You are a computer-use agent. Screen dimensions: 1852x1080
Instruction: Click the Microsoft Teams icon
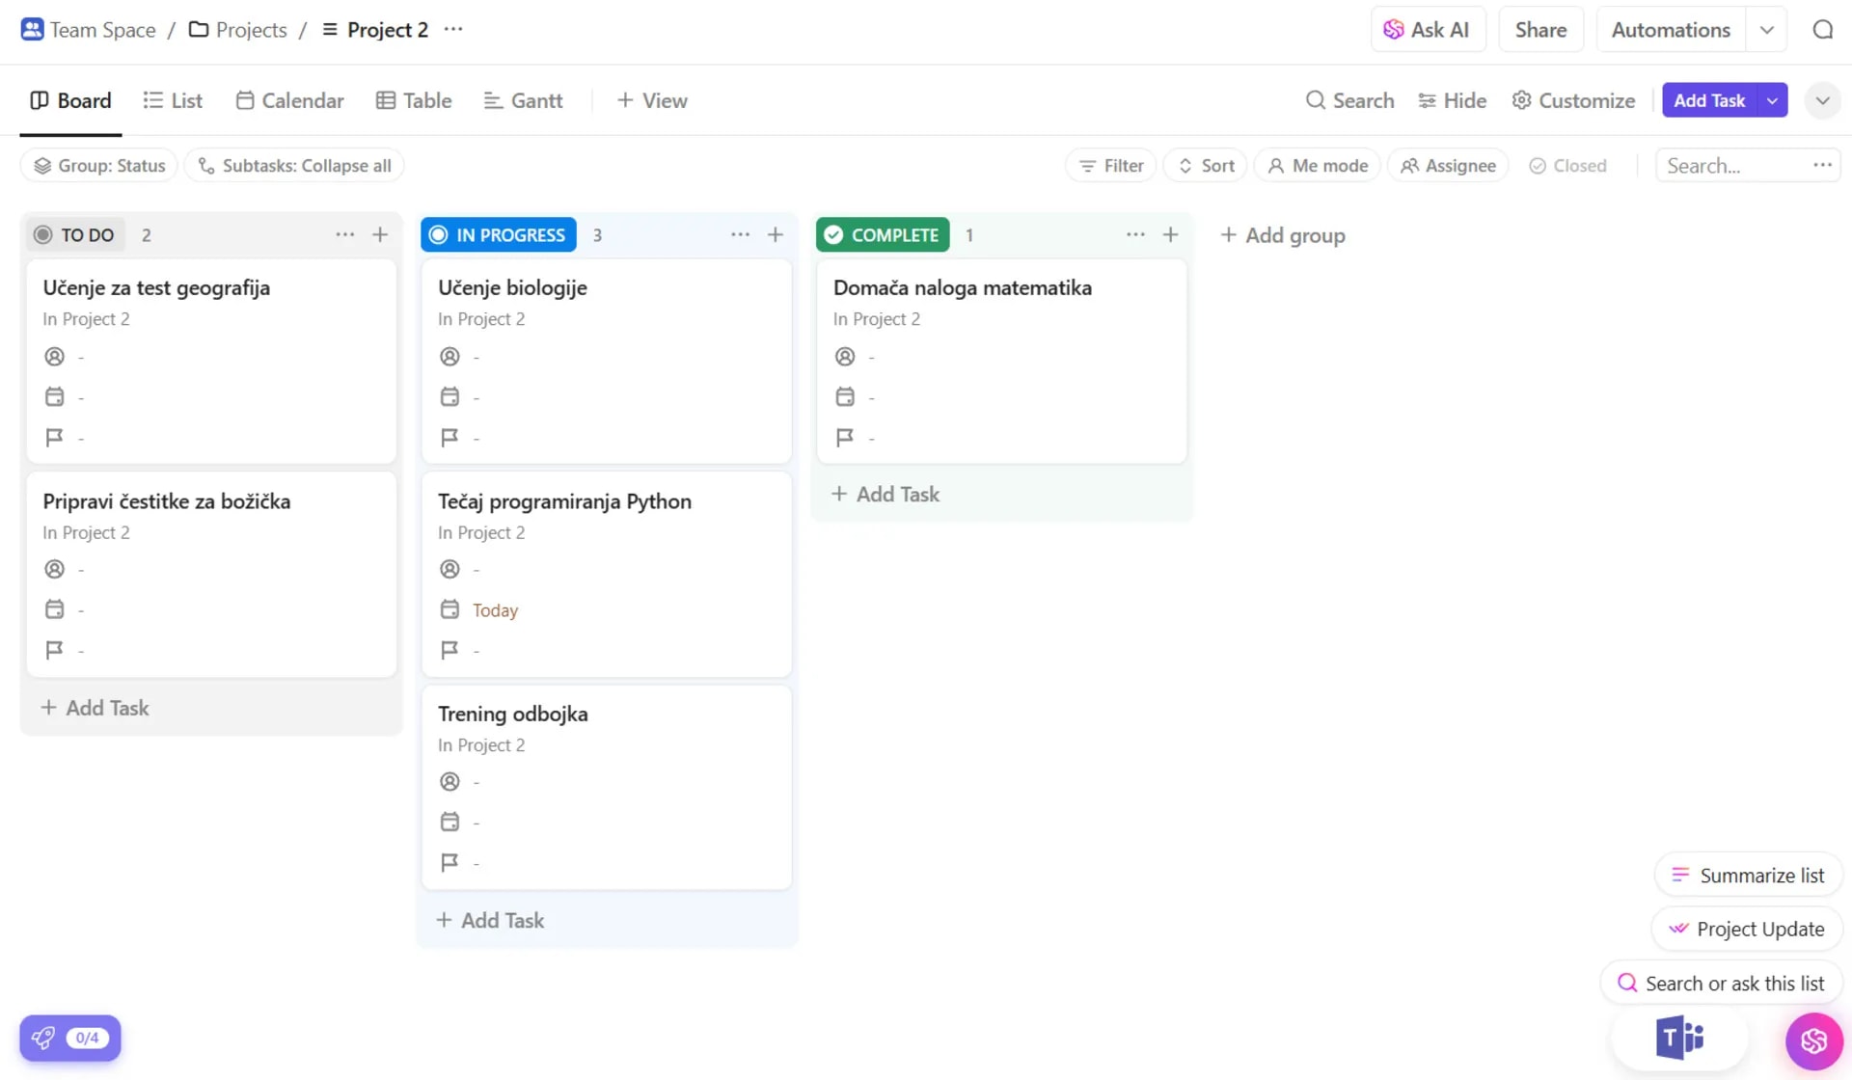point(1679,1038)
